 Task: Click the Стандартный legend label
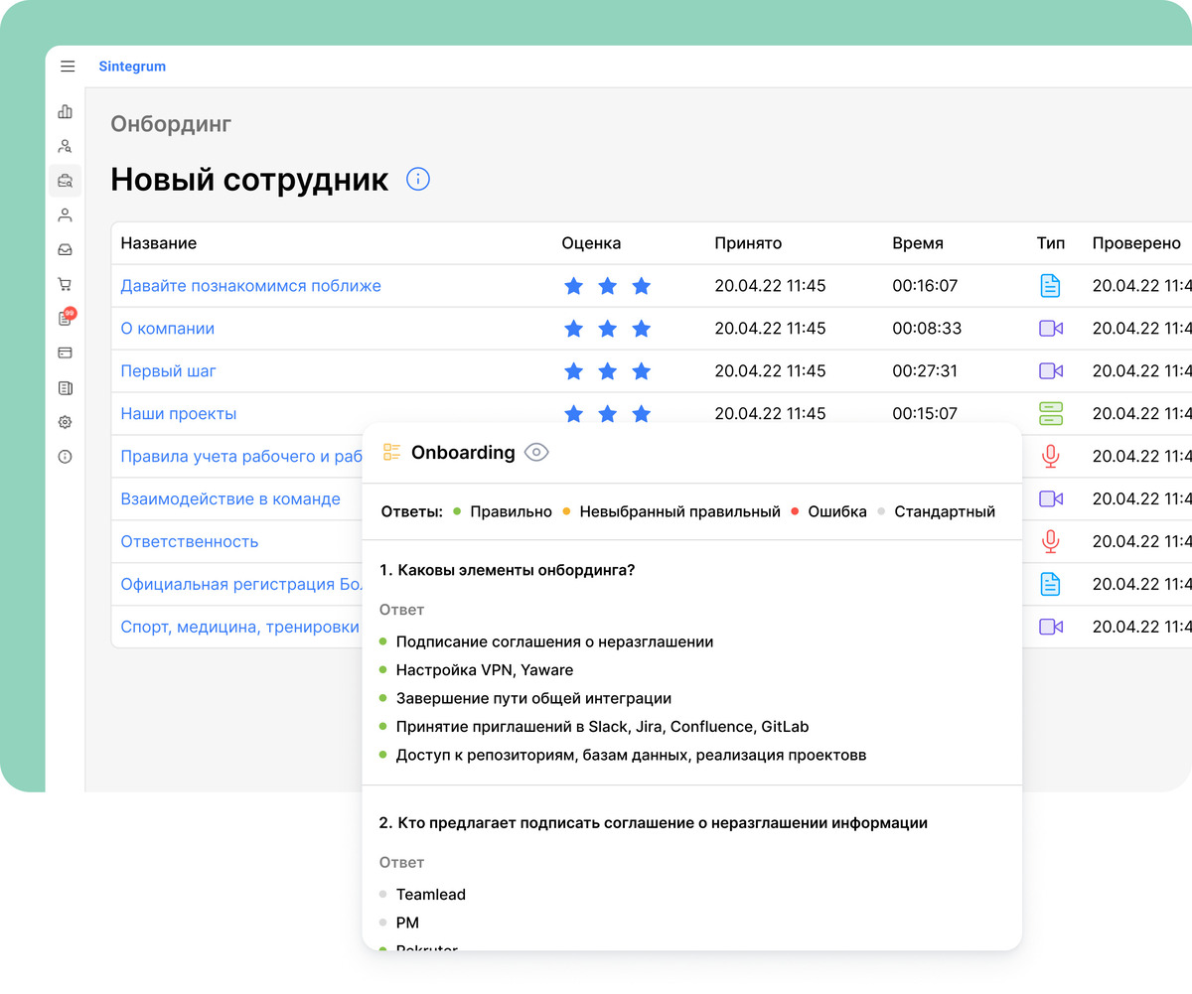tap(945, 512)
